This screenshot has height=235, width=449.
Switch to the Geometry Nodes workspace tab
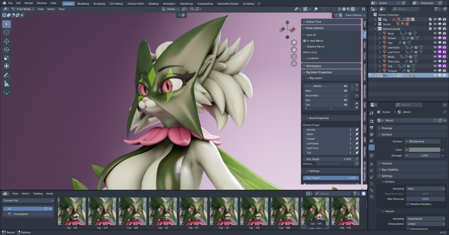point(228,4)
